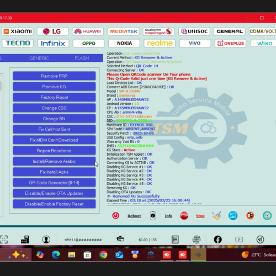Click the 'Removed KG Successfully' log line
This screenshot has width=276, height=276.
pos(133,196)
